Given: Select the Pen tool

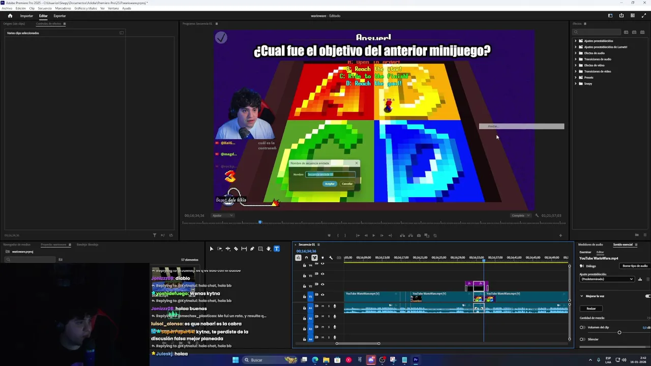Looking at the screenshot, I should (252, 249).
